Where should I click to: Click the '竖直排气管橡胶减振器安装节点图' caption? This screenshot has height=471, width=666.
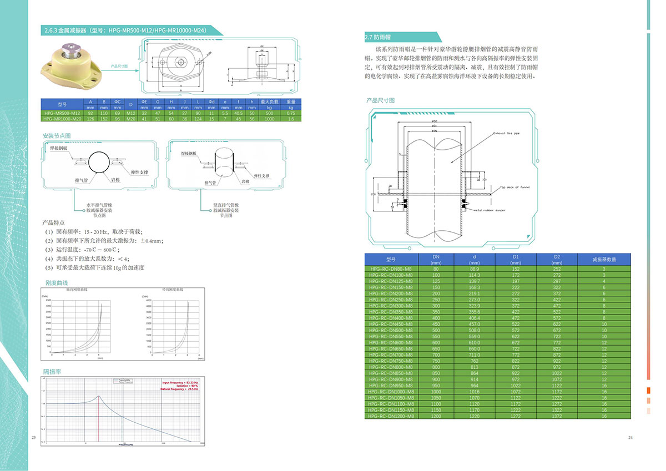(x=226, y=210)
